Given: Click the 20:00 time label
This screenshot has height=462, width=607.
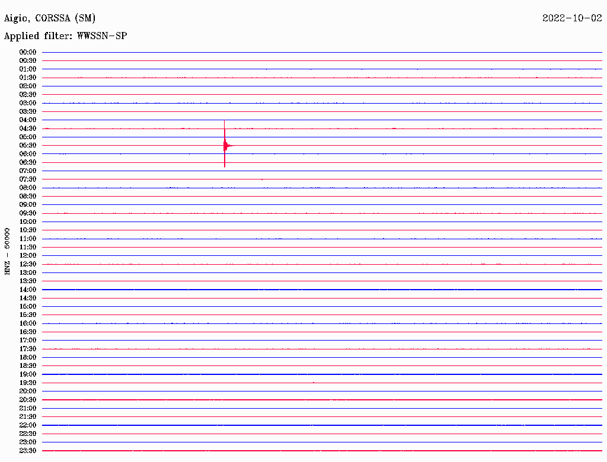Looking at the screenshot, I should coord(28,391).
